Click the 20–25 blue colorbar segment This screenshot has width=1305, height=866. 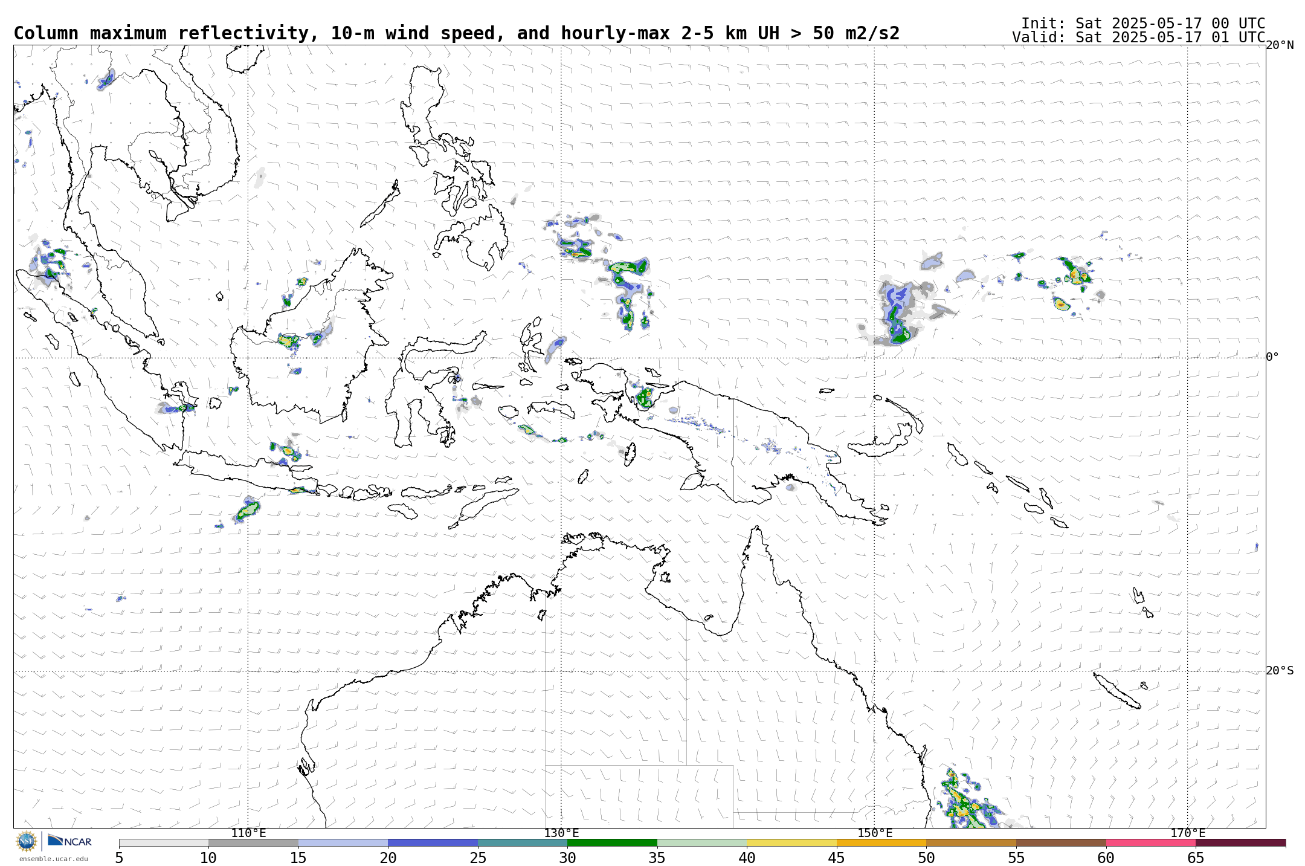pos(433,842)
